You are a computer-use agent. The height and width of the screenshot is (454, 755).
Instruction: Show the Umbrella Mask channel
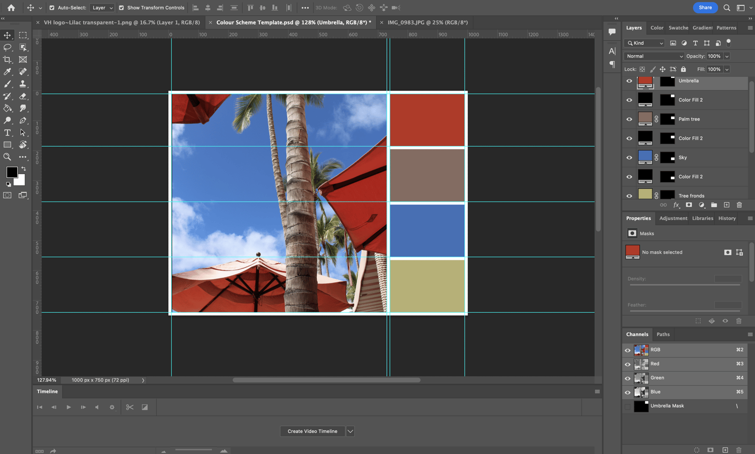coord(628,406)
